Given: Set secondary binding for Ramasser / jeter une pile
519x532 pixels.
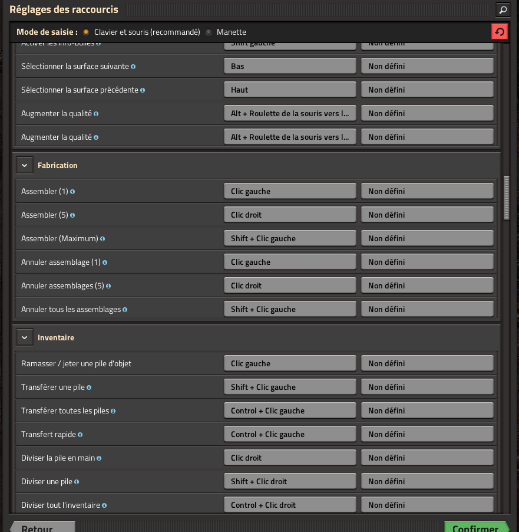Looking at the screenshot, I should 427,363.
